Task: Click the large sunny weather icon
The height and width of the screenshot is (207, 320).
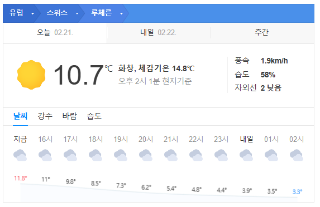Action: [31, 75]
